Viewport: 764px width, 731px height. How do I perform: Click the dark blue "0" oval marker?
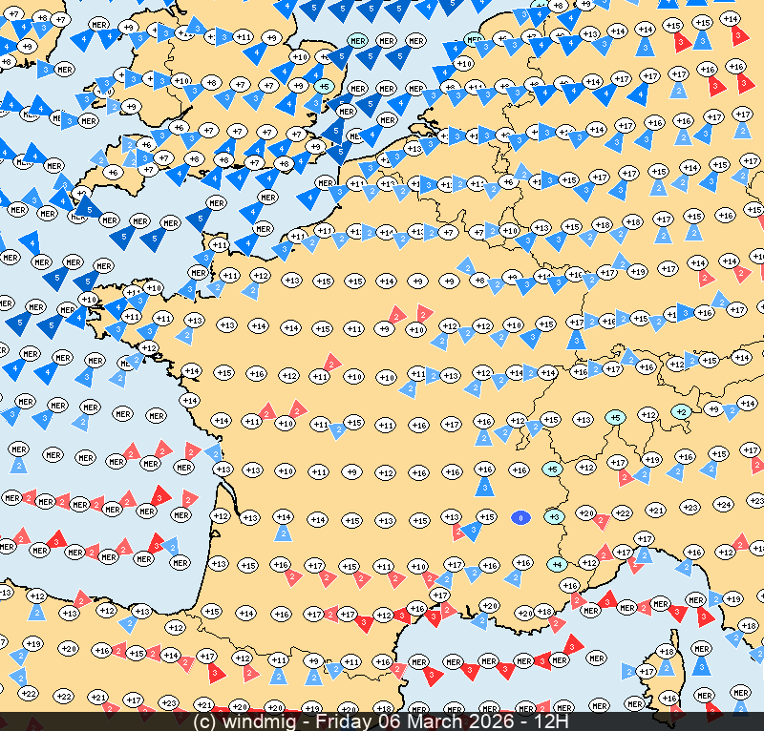(x=520, y=517)
